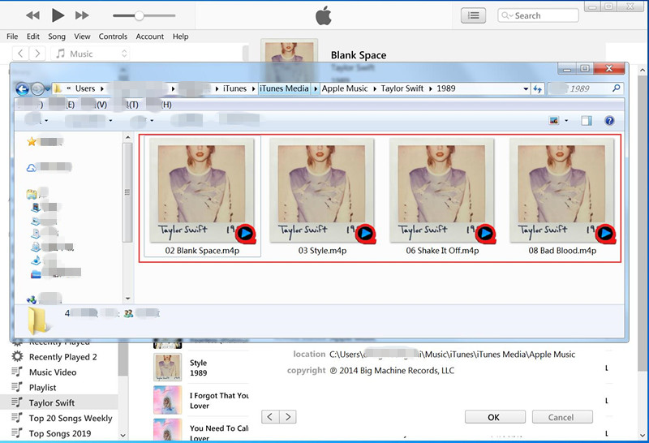Select Taylor Swift in address breadcrumb
This screenshot has width=649, height=443.
[x=402, y=88]
